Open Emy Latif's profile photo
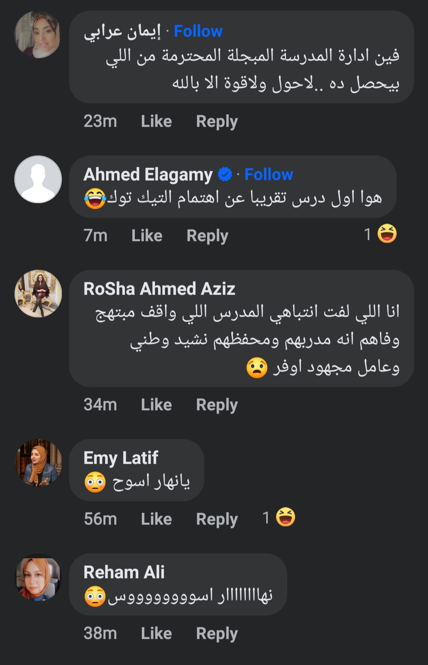Screen dimensions: 428x665 38,463
